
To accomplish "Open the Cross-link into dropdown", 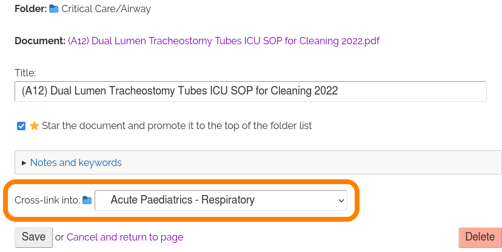I will (221, 200).
